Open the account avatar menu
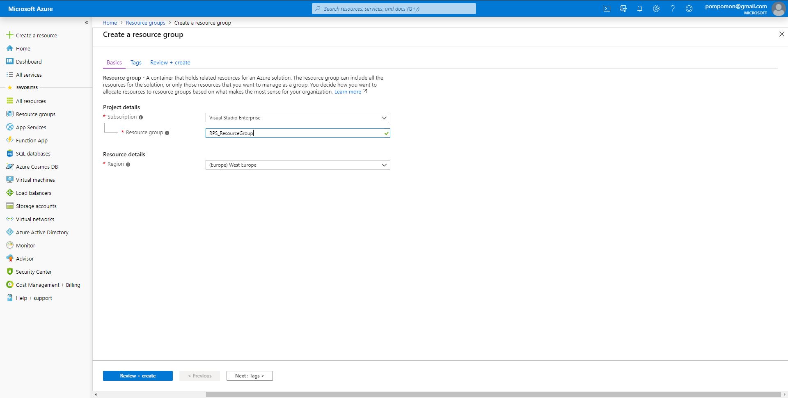Viewport: 788px width, 398px height. tap(779, 9)
